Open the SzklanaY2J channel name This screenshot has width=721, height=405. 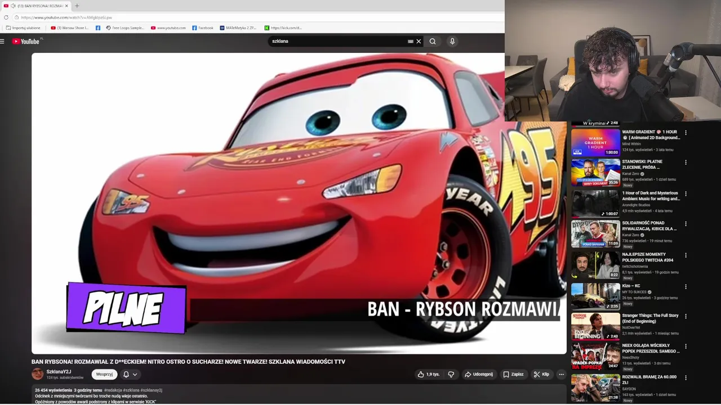(59, 372)
